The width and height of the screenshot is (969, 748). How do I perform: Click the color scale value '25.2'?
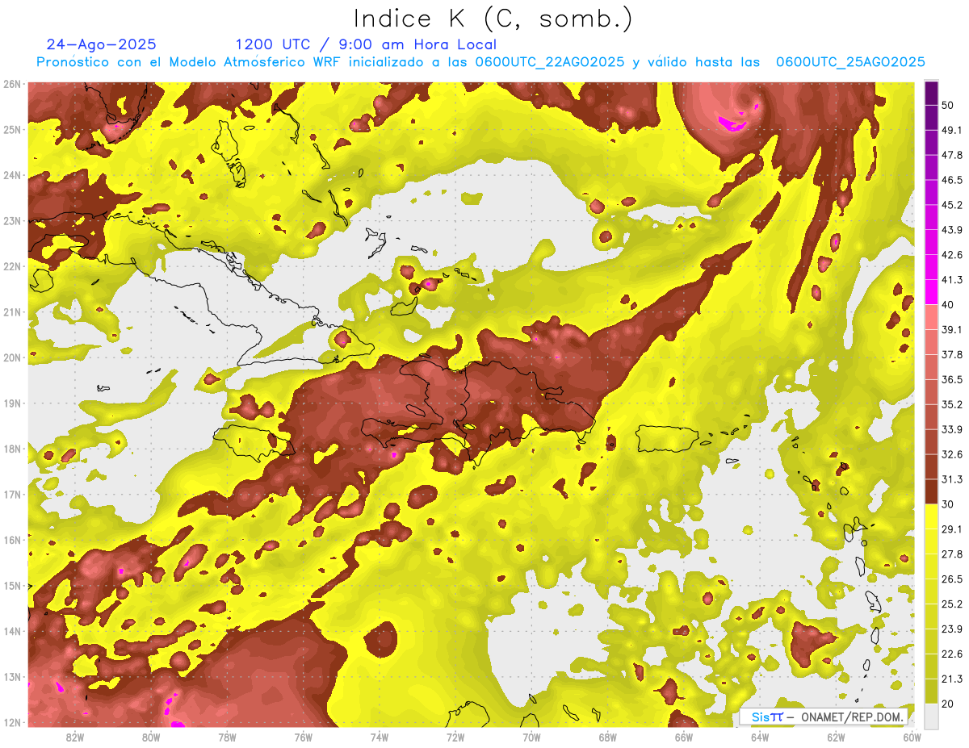951,604
